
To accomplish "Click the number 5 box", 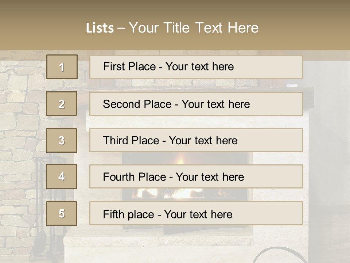I will click(x=62, y=213).
